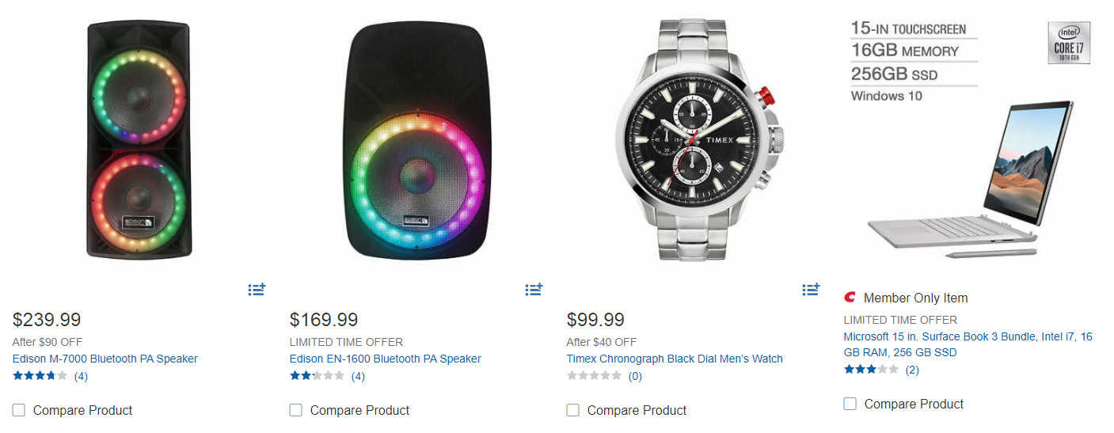Screen dimensions: 1114x433
Task: Open Edison EN-1600 Bluetooth PA Speaker link
Action: pos(386,359)
